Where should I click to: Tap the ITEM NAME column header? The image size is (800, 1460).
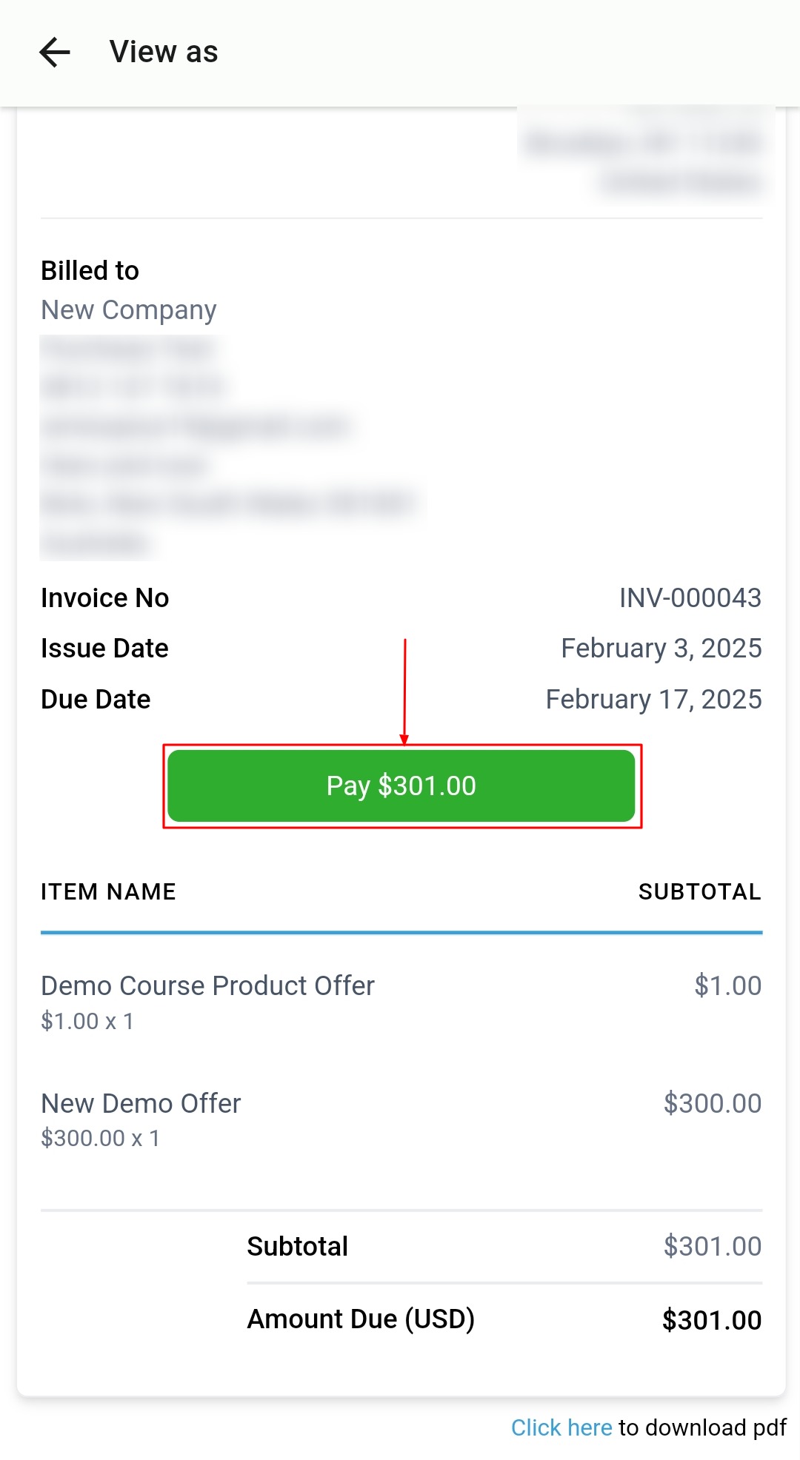(x=108, y=892)
